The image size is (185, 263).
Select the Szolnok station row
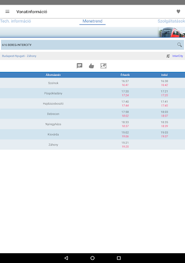(92, 83)
